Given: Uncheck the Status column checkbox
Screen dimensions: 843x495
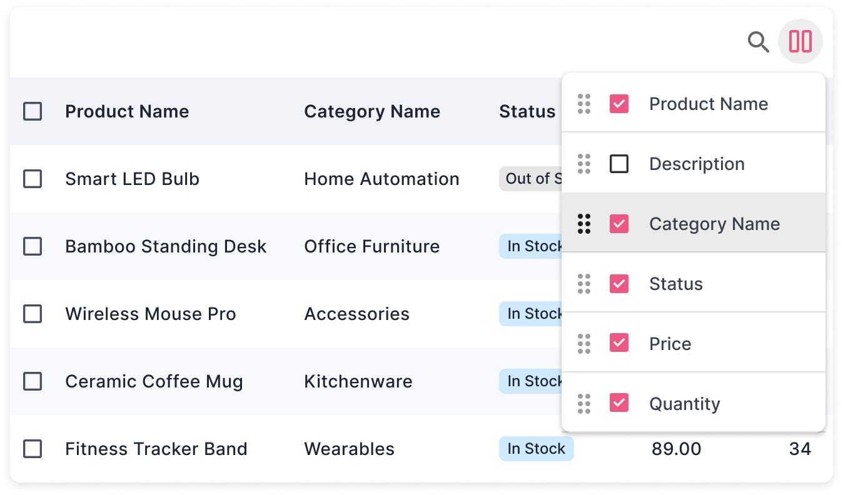Looking at the screenshot, I should pos(619,284).
